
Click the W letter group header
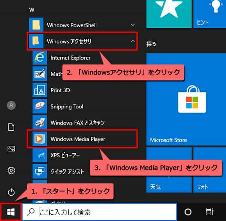point(32,10)
